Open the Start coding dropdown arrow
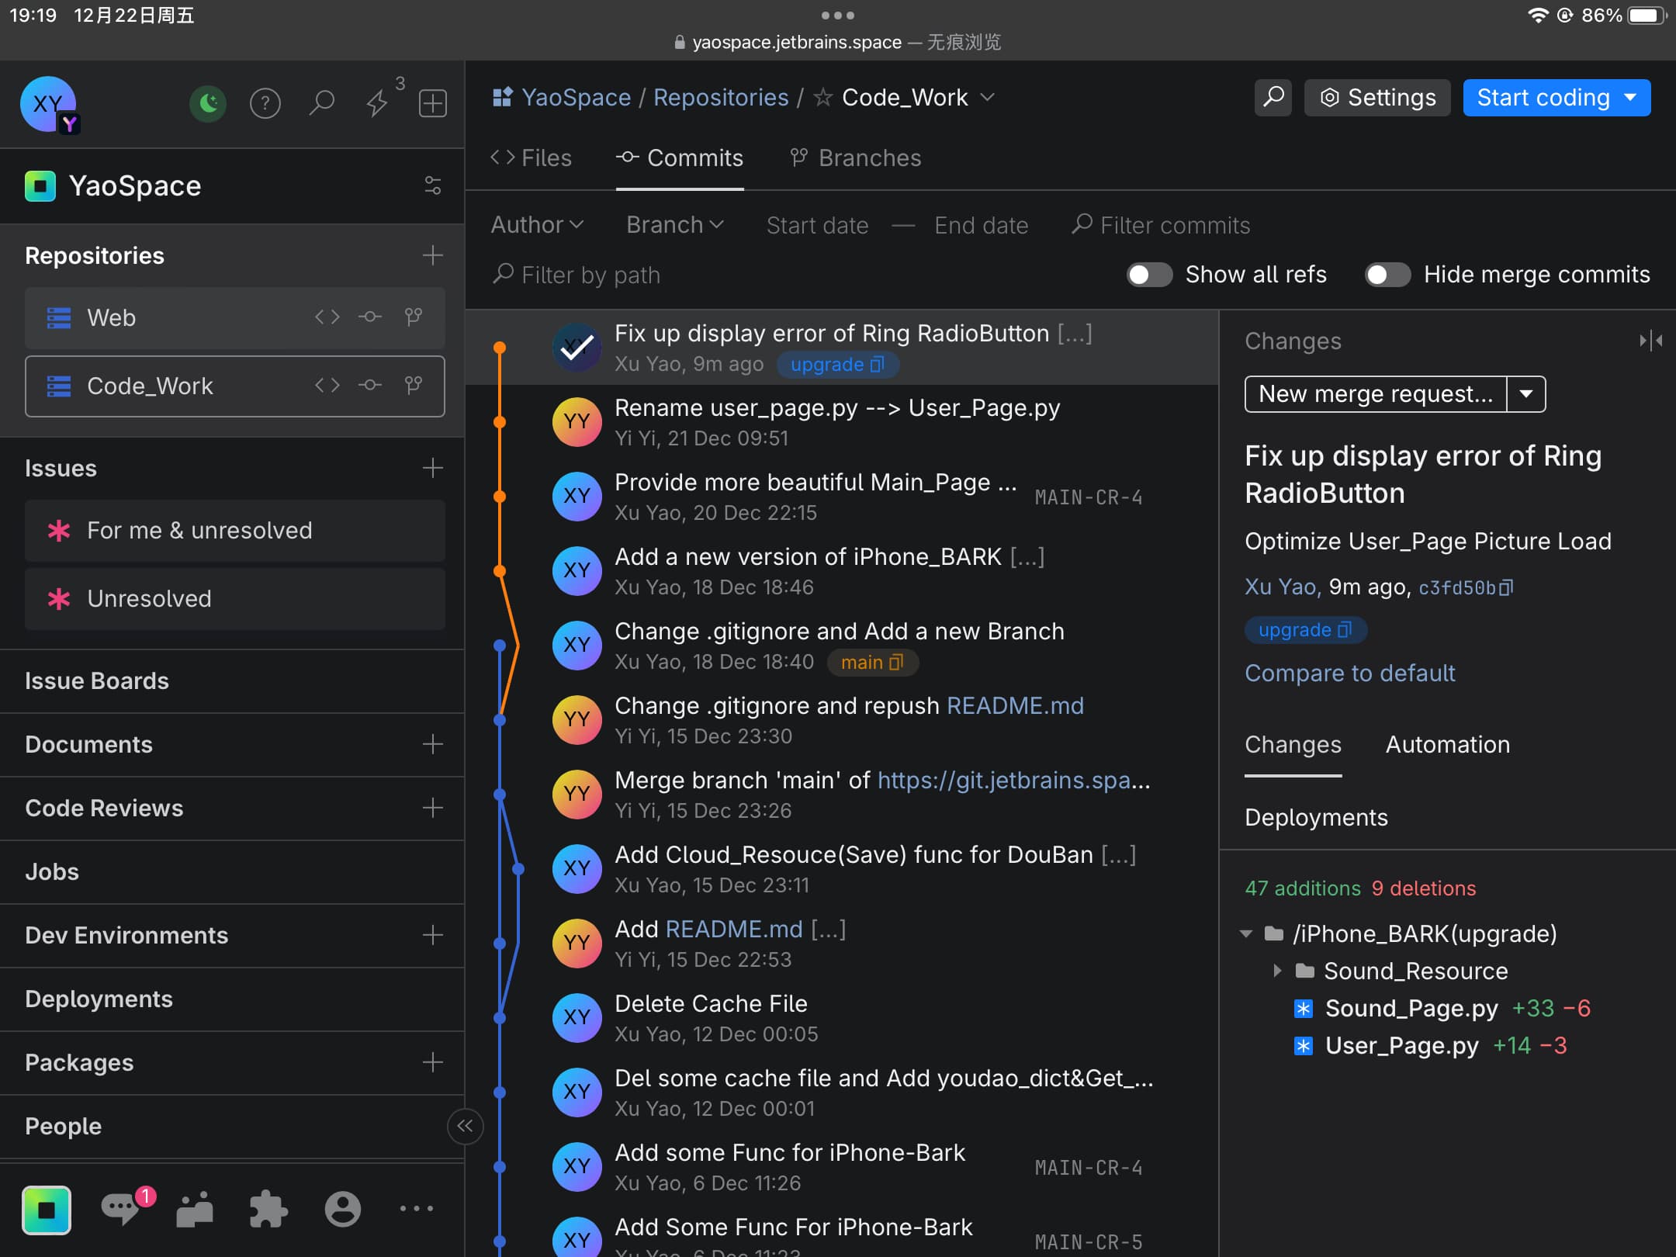The image size is (1676, 1257). tap(1631, 98)
